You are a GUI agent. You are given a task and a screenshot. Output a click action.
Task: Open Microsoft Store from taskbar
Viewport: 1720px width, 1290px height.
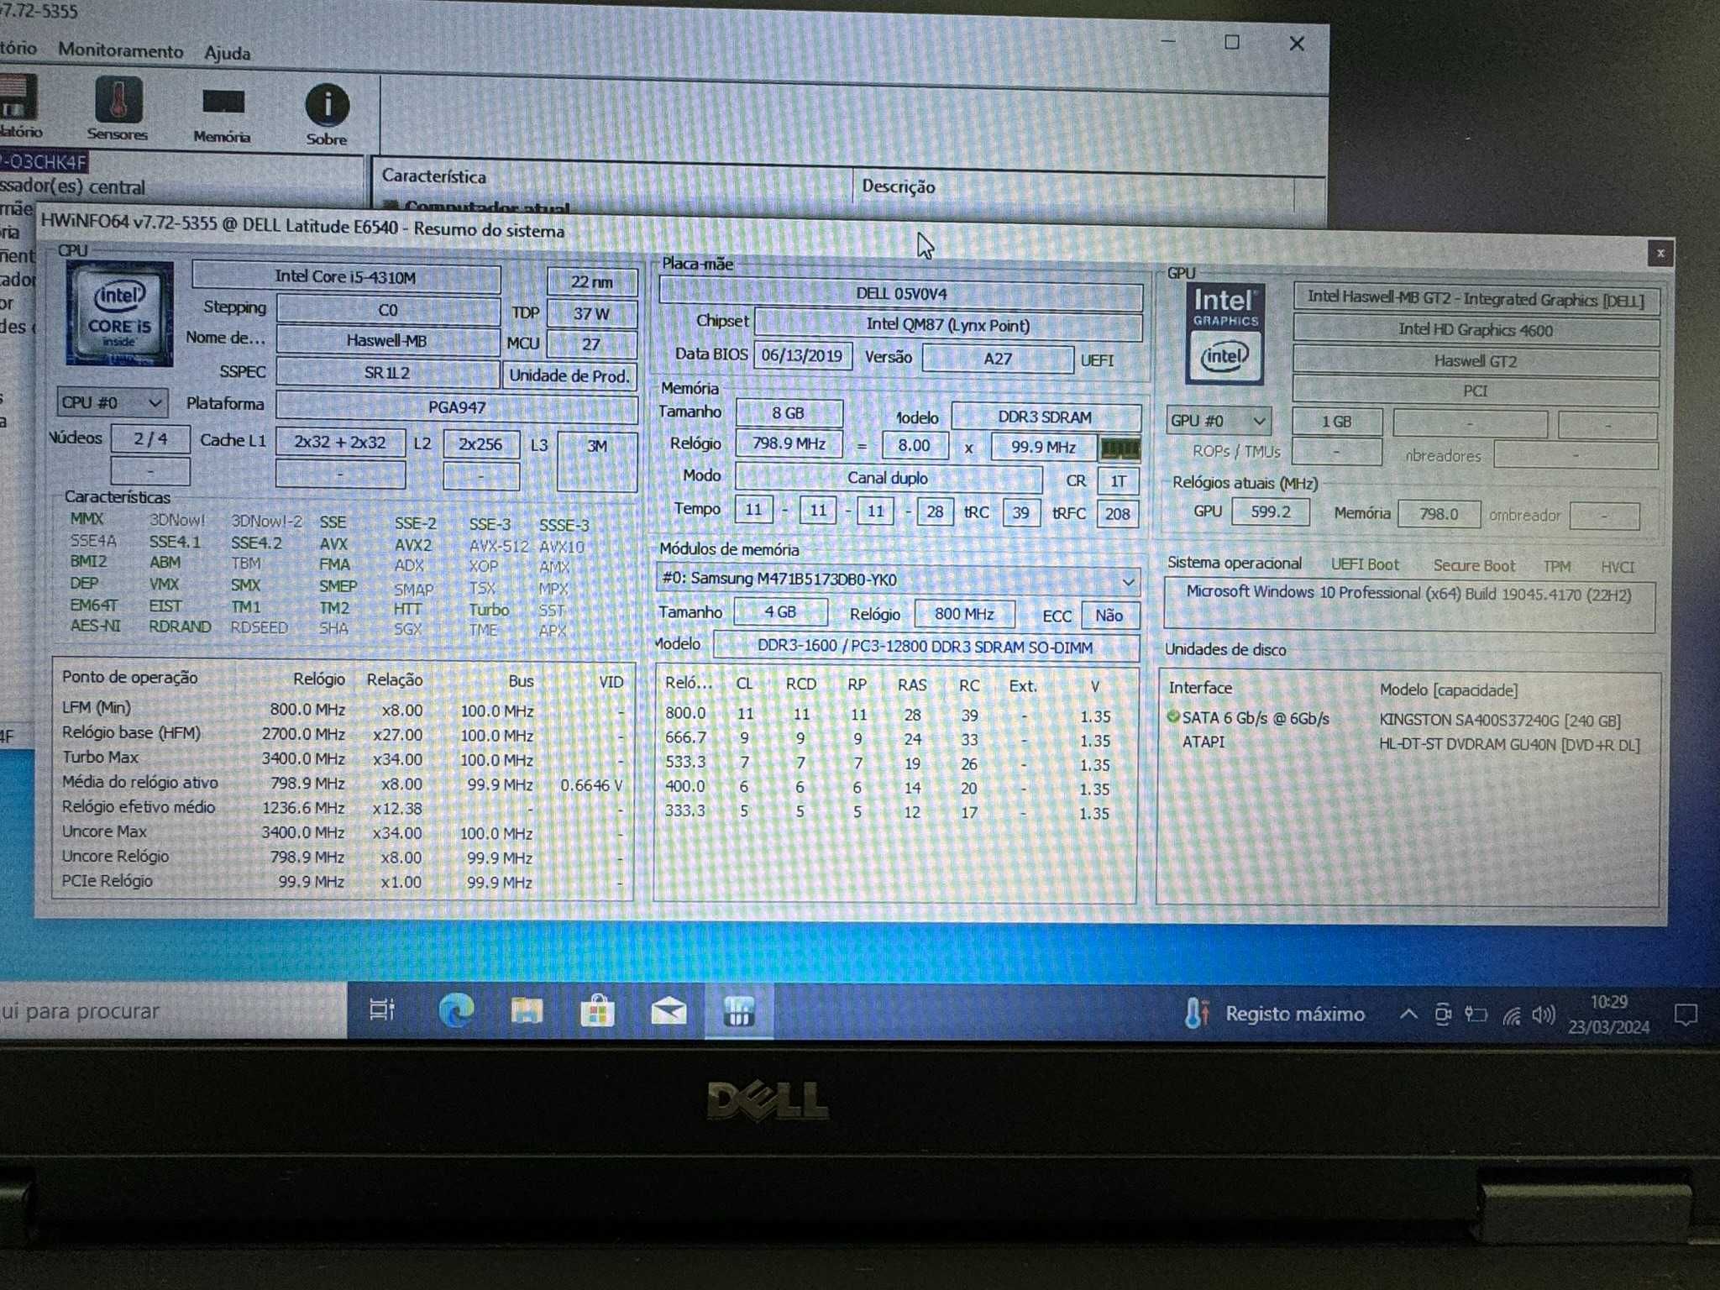coord(597,1010)
